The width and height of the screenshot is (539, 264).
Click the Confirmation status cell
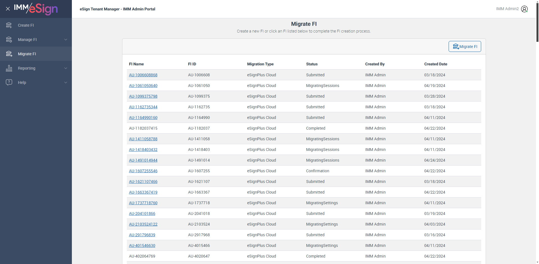(x=318, y=171)
